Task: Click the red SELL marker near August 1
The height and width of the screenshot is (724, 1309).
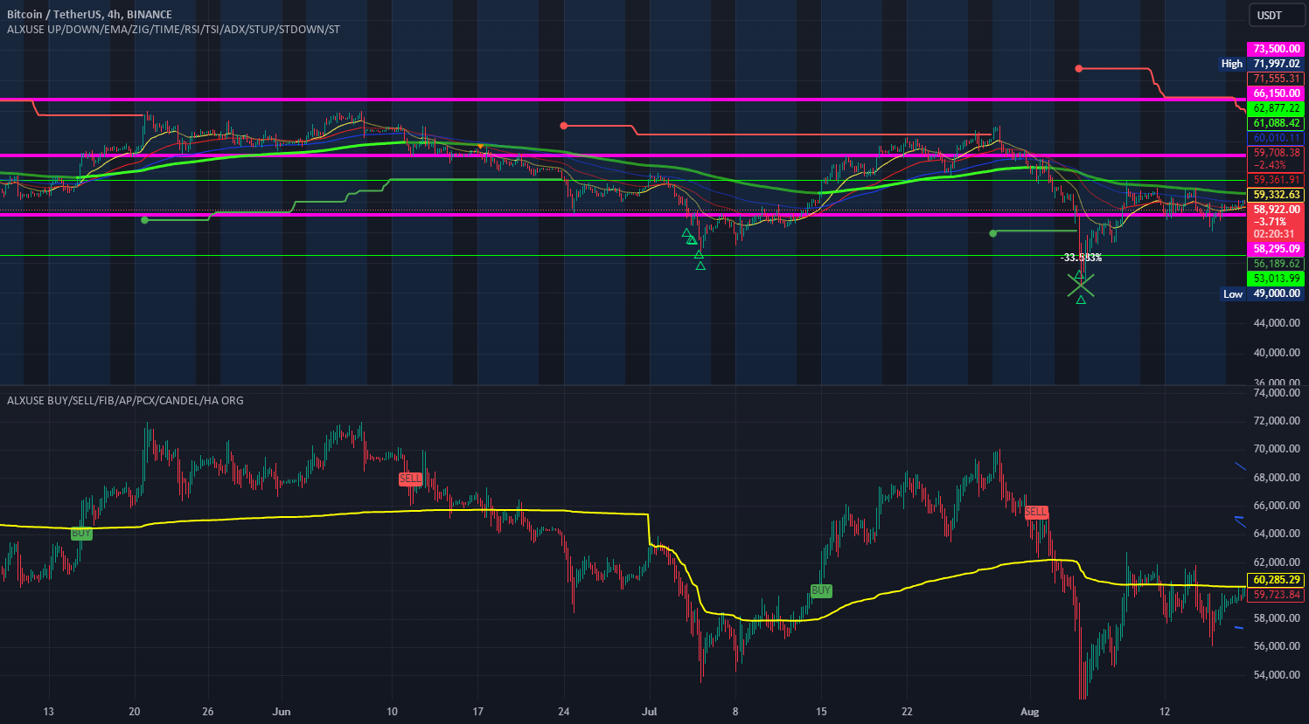Action: [x=1036, y=512]
